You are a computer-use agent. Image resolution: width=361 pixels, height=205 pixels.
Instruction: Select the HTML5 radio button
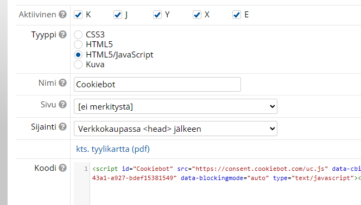pyautogui.click(x=78, y=44)
